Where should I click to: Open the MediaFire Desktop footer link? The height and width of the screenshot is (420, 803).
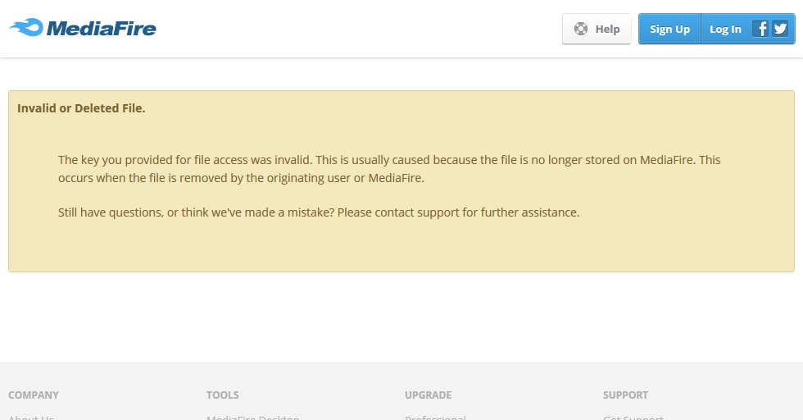(x=252, y=417)
